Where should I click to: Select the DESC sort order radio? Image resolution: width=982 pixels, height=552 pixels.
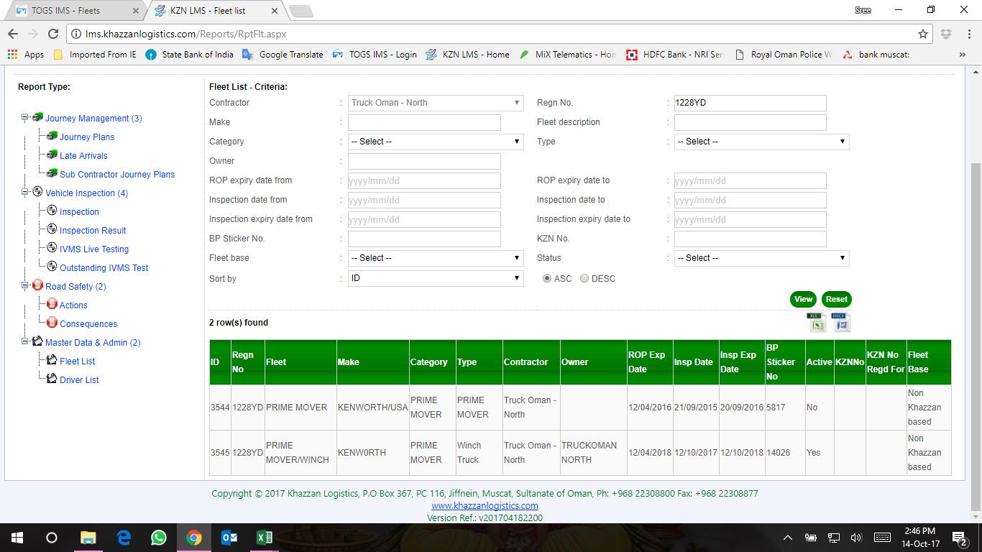point(584,278)
